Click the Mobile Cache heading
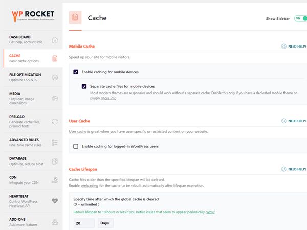Screen dimensions: 307x230 tap(82, 47)
